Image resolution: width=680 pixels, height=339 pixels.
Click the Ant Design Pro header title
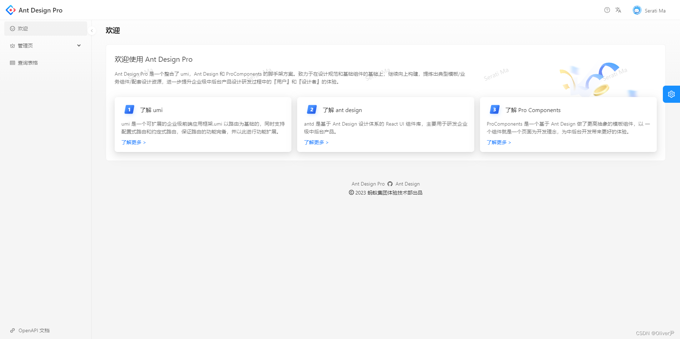(40, 10)
